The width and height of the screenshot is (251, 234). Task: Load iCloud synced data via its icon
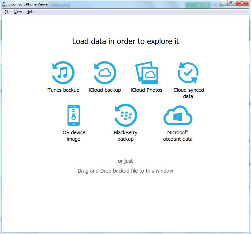188,73
